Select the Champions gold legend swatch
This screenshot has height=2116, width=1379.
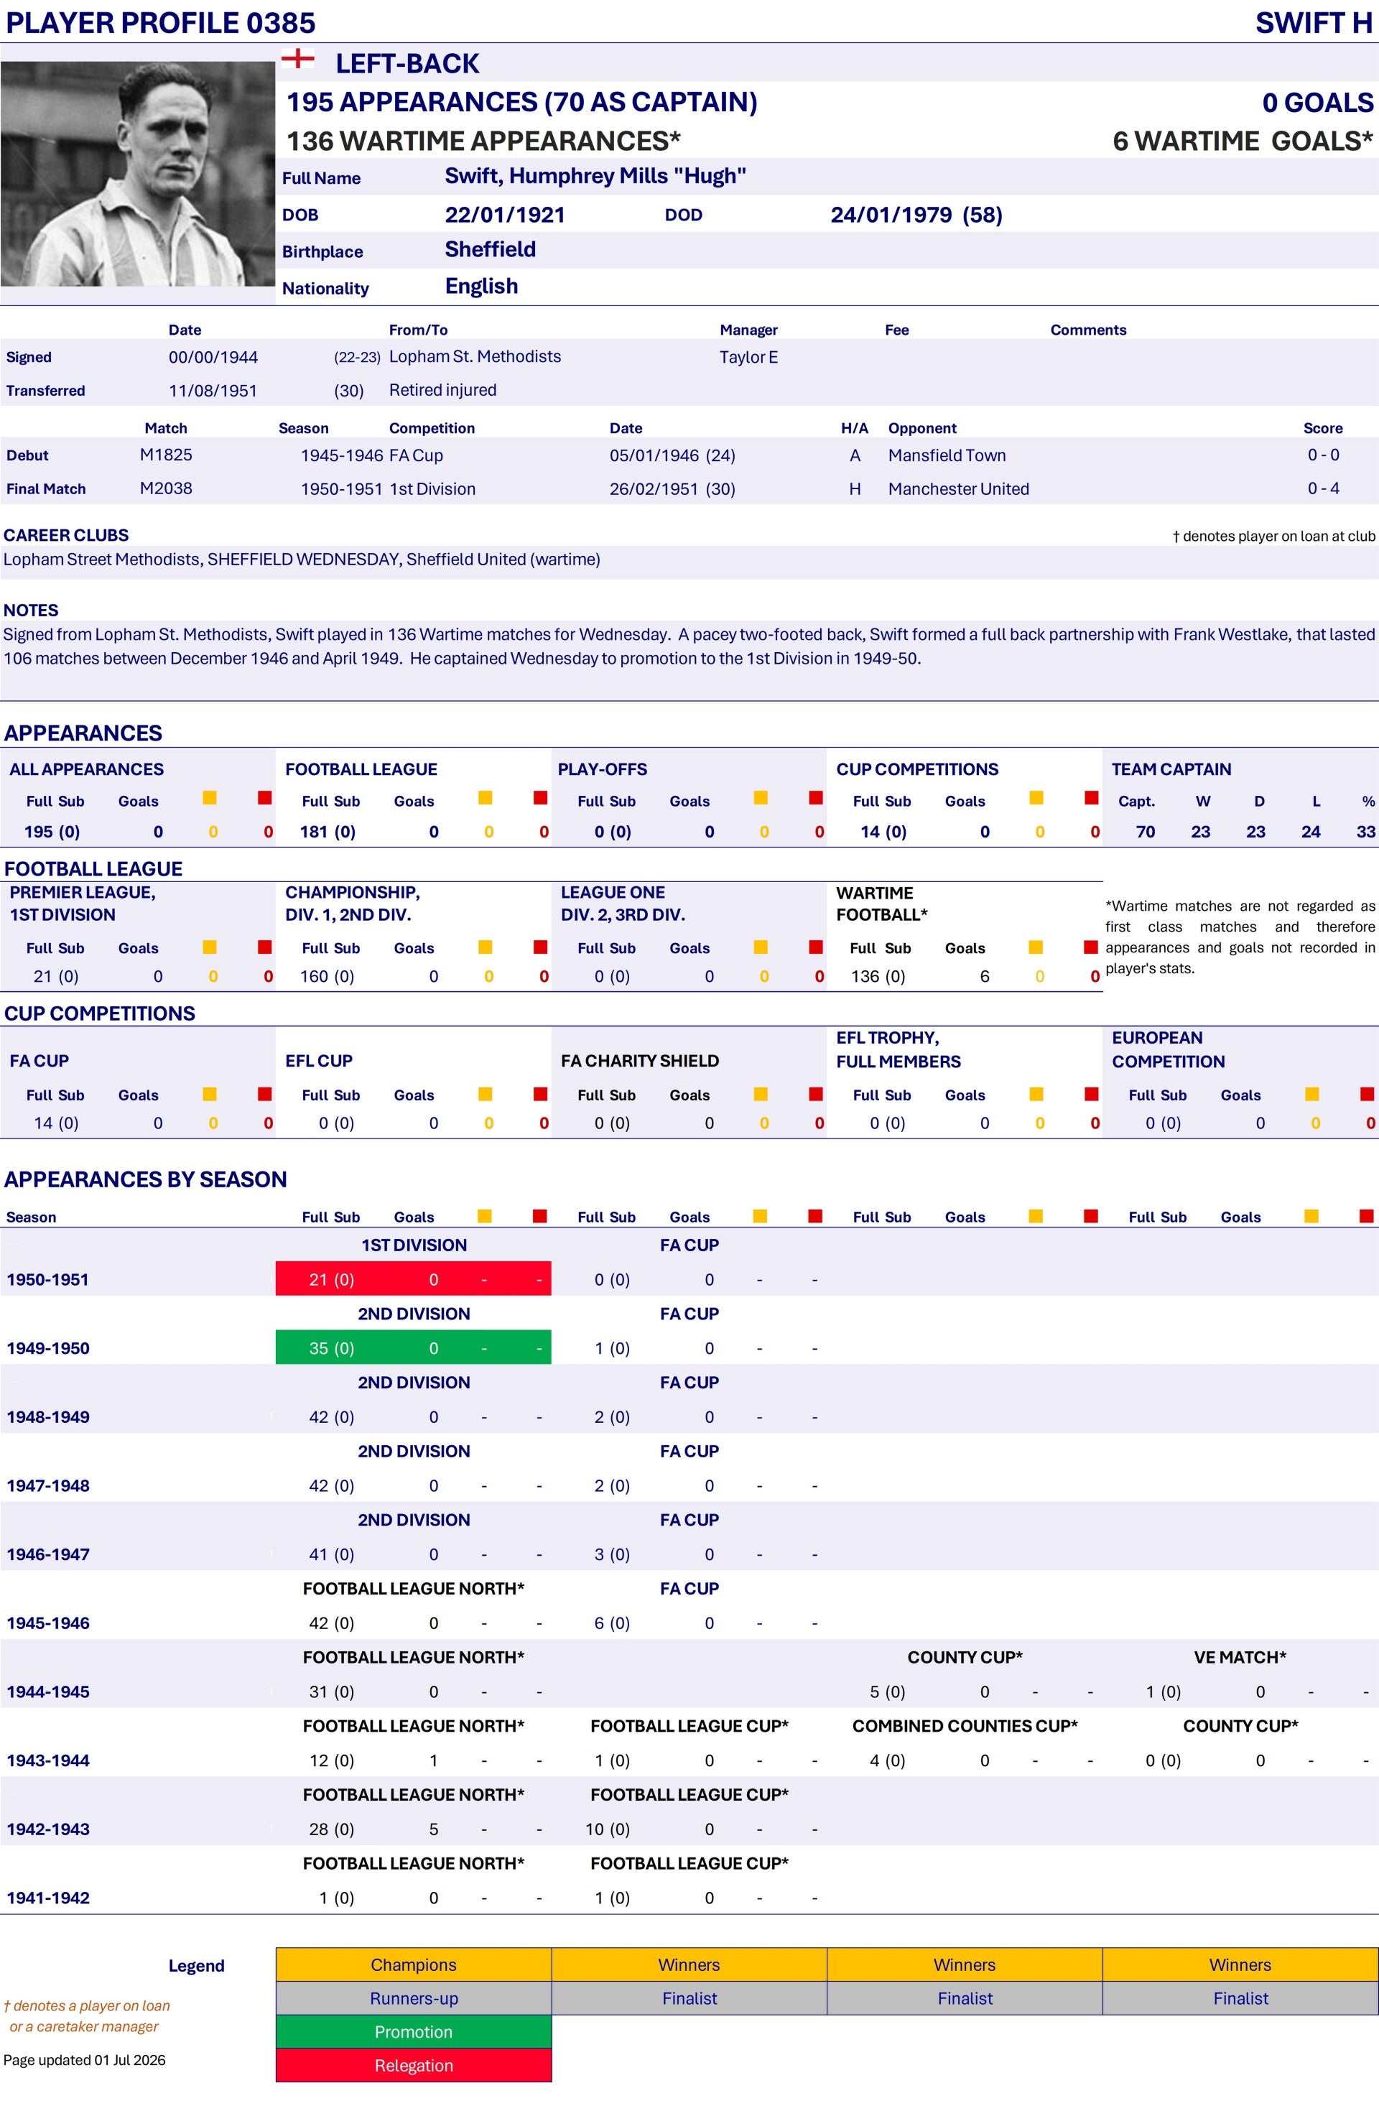(414, 1964)
